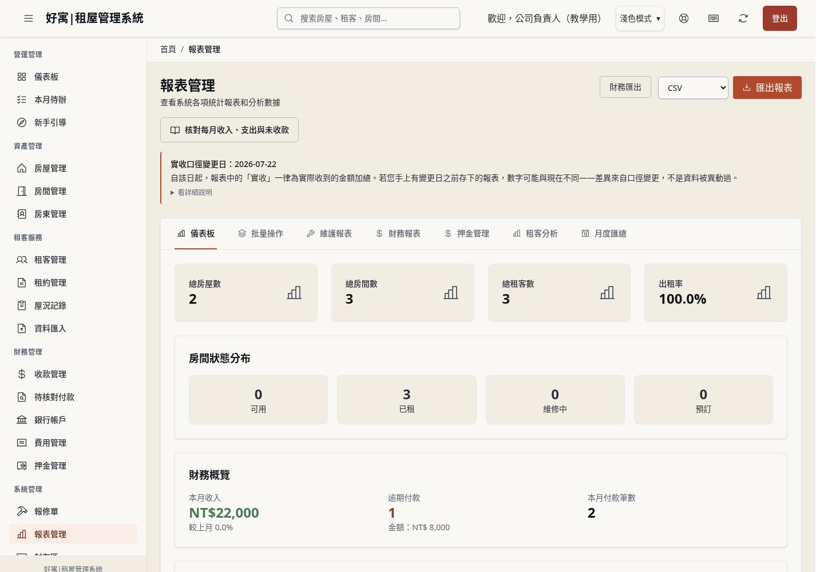Go to 房間管理 in sidebar
The height and width of the screenshot is (572, 824).
click(73, 191)
